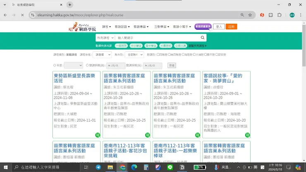306x172 pixels.
Task: Click the purple 客語詞彙查詢 button
Action: tap(203, 26)
